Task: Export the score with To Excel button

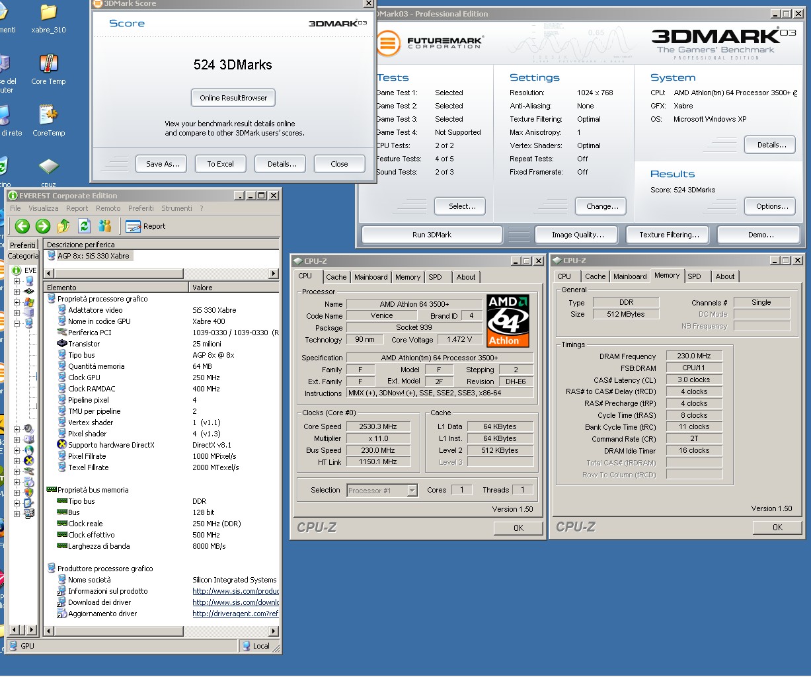Action: [x=220, y=164]
